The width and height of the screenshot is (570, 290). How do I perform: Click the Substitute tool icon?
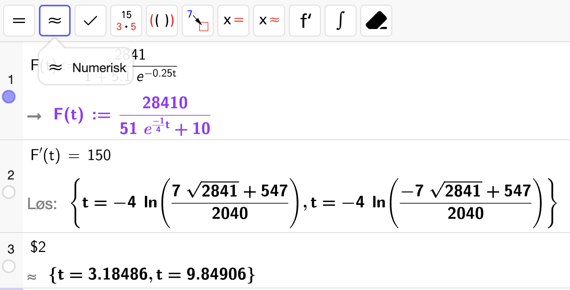tap(198, 21)
